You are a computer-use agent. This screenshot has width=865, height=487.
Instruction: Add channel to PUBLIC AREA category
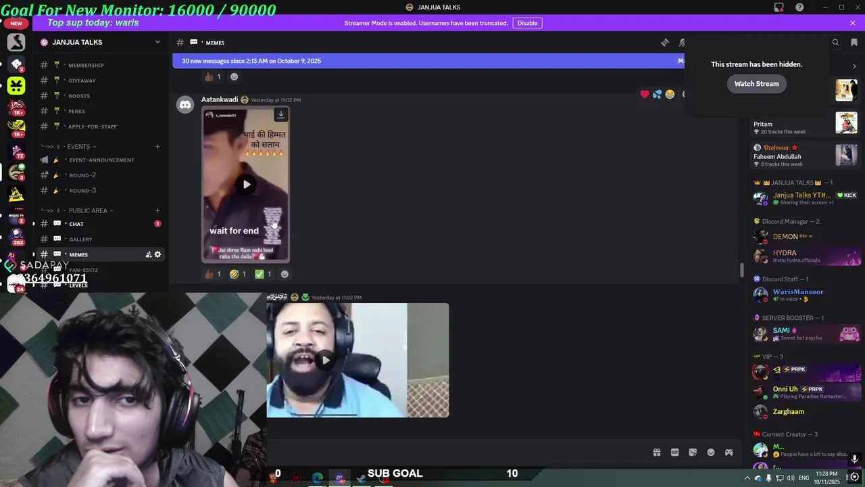click(x=157, y=210)
